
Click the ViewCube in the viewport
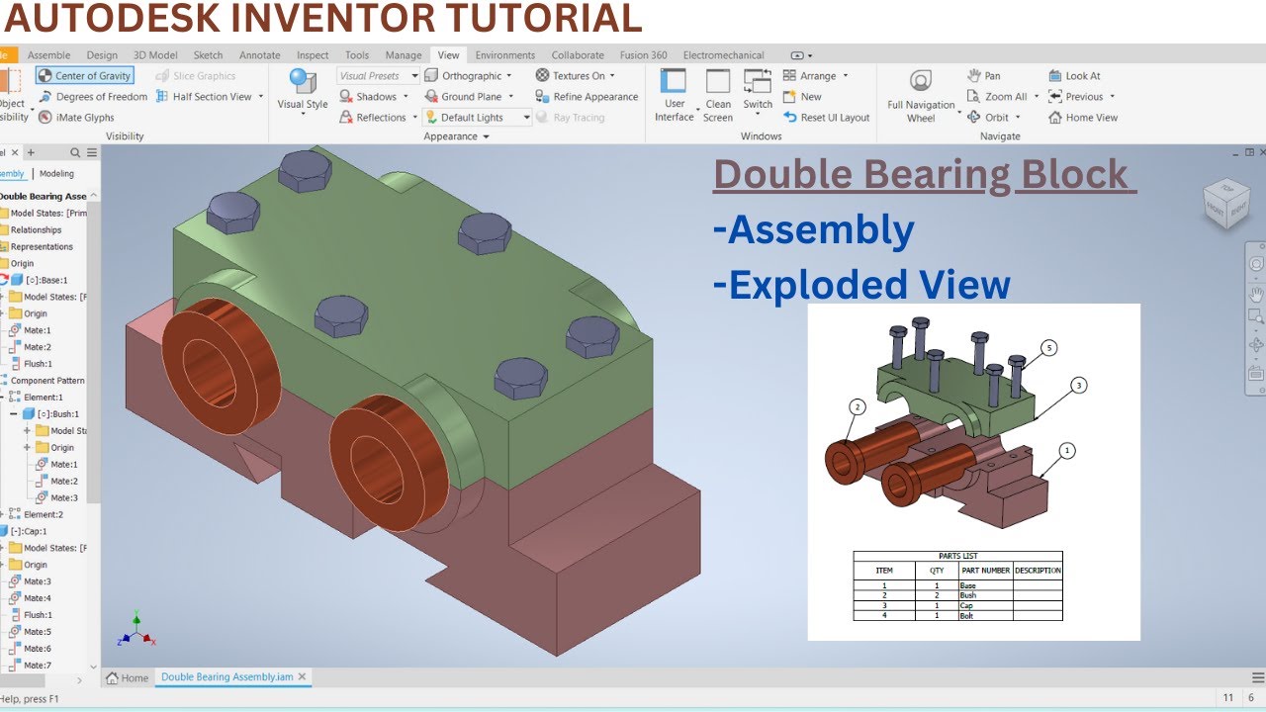[x=1225, y=205]
